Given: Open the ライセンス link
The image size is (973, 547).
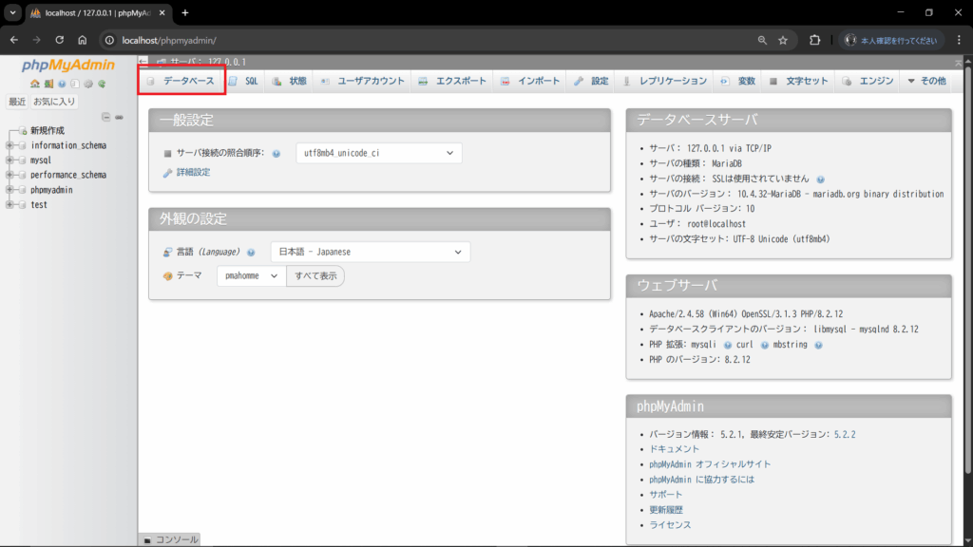Looking at the screenshot, I should (670, 524).
